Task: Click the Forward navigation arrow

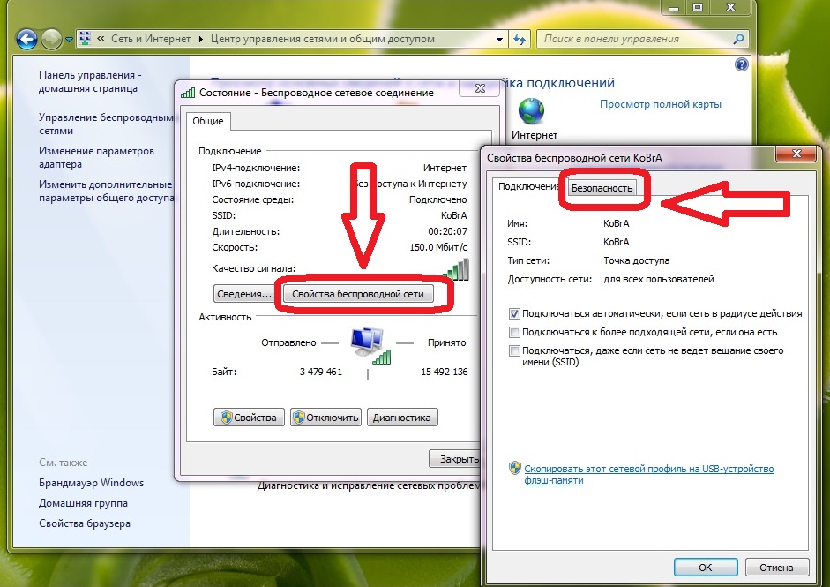Action: 52,40
